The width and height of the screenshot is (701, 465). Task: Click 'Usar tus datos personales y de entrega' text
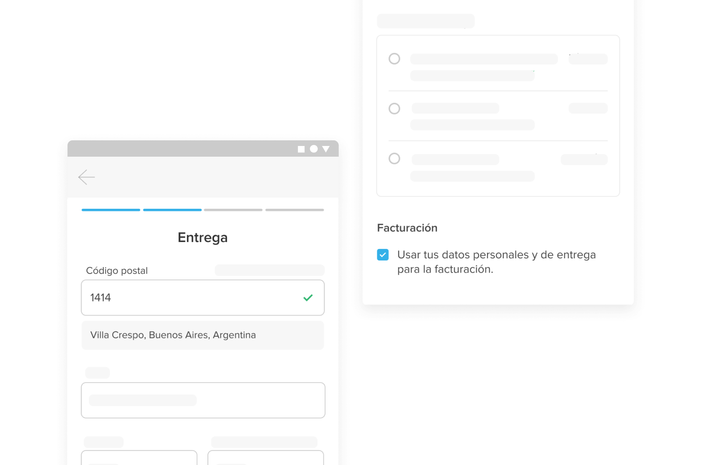click(x=496, y=255)
